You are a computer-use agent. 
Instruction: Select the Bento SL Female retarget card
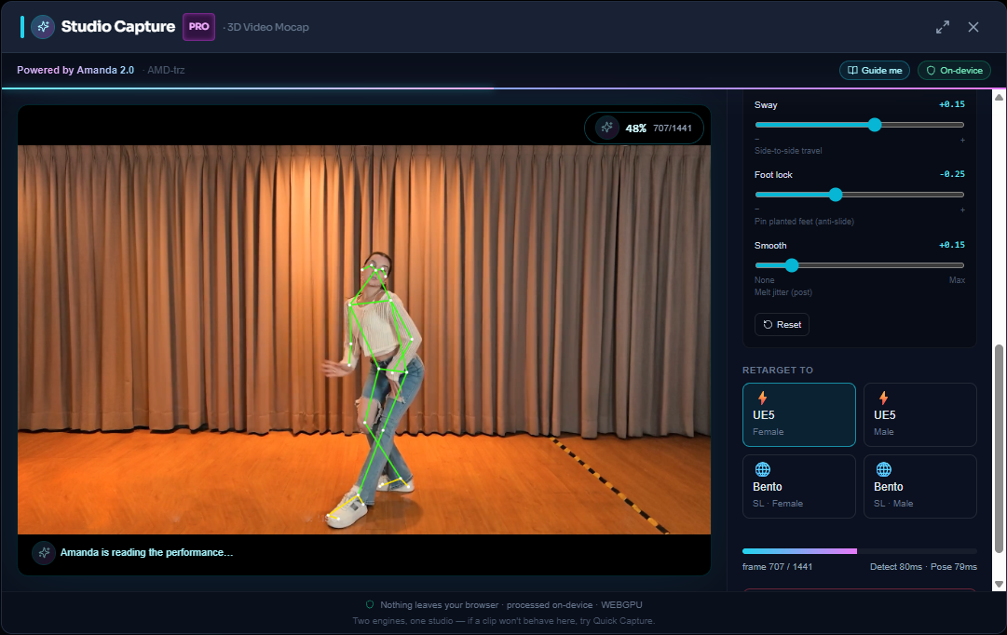pos(799,486)
